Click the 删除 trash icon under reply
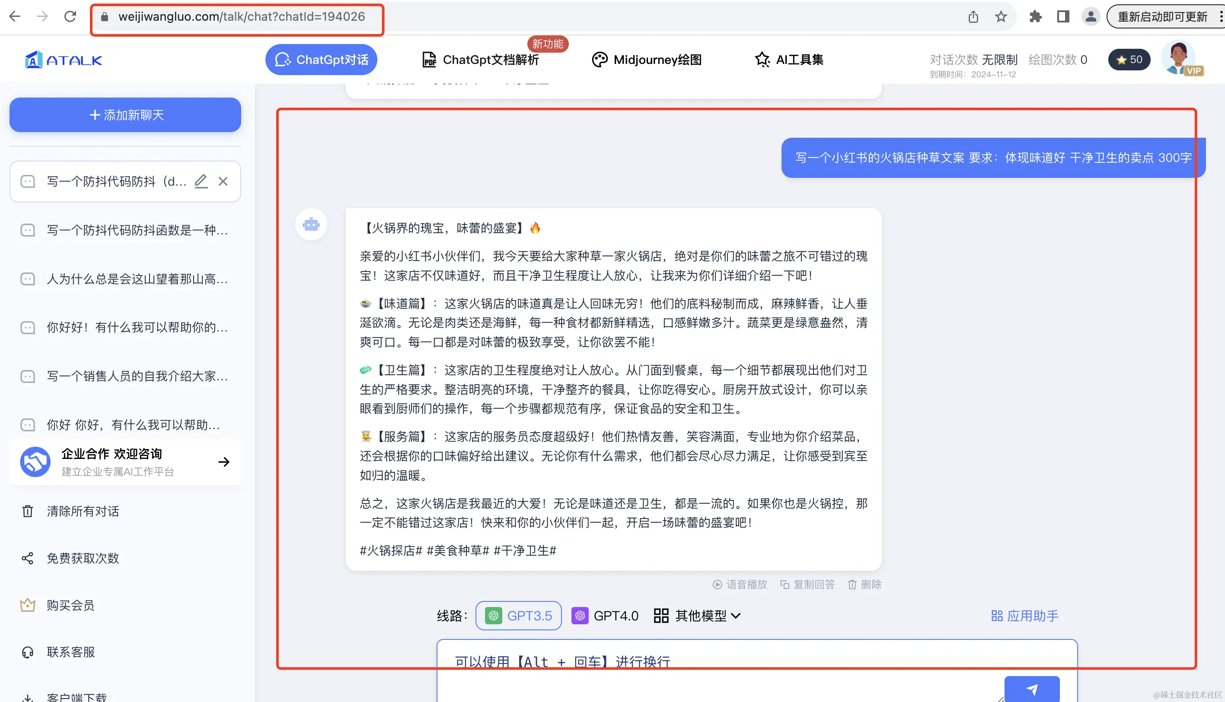 click(852, 585)
